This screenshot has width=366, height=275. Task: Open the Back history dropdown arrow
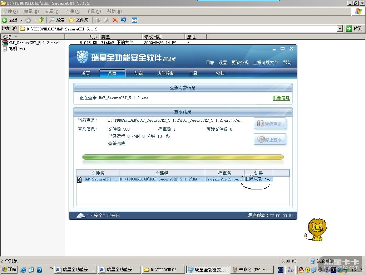(21, 20)
